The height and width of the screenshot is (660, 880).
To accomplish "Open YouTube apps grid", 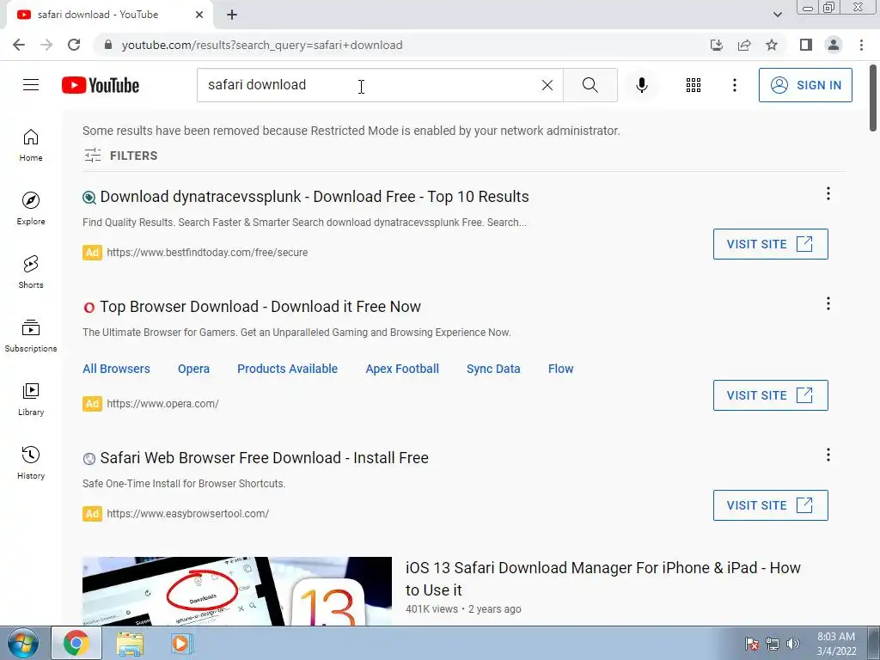I will pyautogui.click(x=694, y=85).
